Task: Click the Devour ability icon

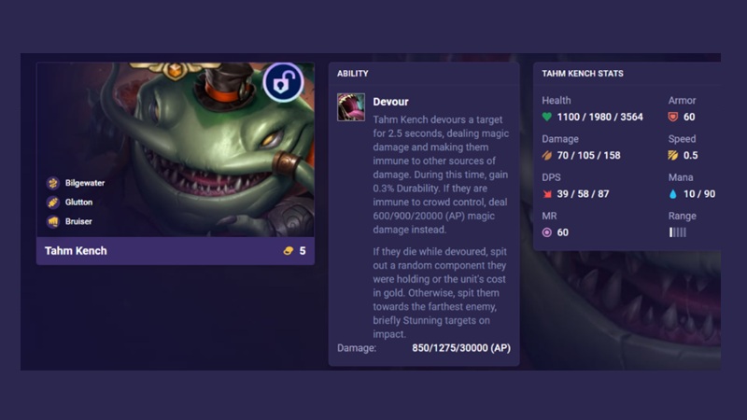Action: 351,107
